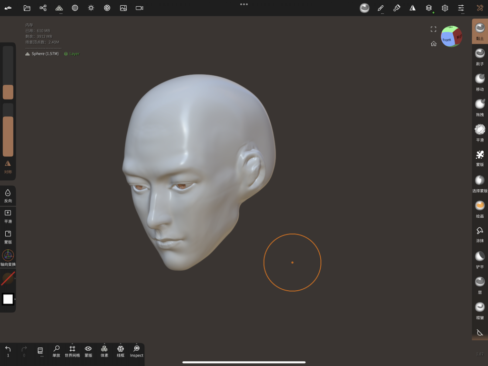The height and width of the screenshot is (366, 488).
Task: Toggle 轴向变换 gizmo transform
Action: pos(8,258)
